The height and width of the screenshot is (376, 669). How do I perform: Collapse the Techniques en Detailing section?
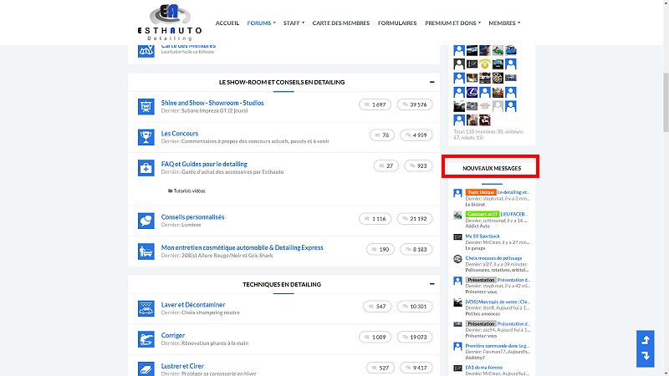tap(431, 284)
